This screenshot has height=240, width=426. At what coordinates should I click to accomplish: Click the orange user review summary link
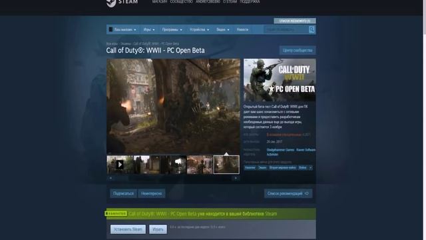284,135
